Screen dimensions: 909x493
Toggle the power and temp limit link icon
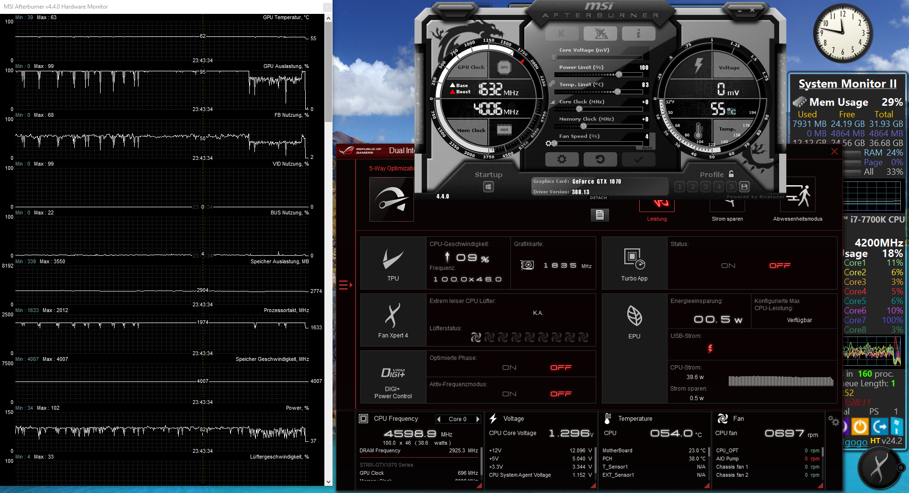(552, 84)
